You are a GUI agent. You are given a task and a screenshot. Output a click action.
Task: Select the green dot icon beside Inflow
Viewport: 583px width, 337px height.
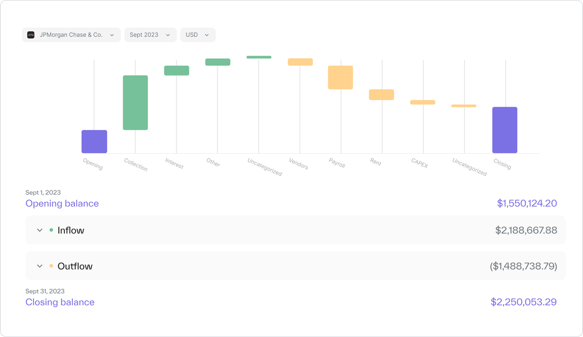pos(51,230)
